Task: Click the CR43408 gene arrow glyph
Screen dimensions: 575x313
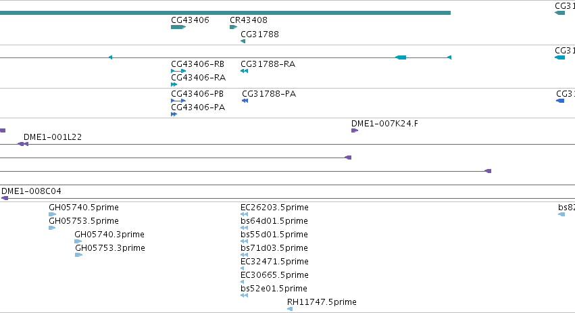Action: click(233, 27)
